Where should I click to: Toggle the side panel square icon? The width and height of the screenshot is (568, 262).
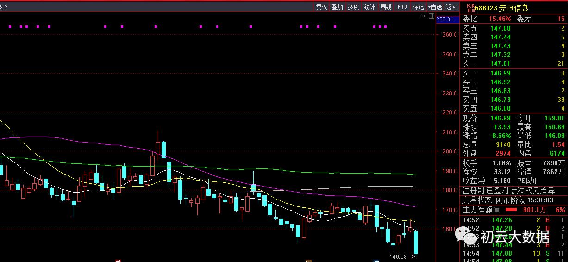tap(431, 16)
